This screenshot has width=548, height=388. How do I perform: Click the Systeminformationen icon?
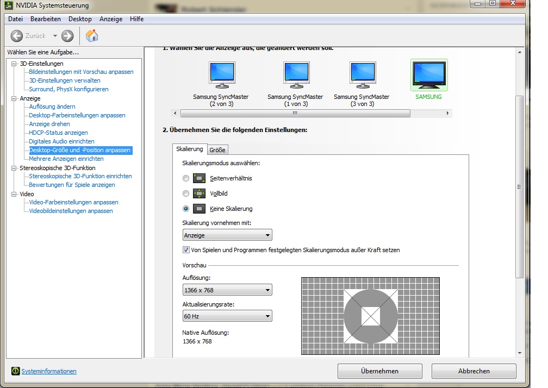[x=15, y=371]
